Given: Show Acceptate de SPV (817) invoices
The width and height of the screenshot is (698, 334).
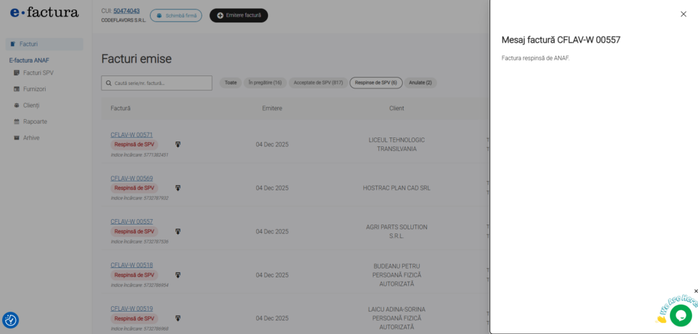Looking at the screenshot, I should pos(318,82).
